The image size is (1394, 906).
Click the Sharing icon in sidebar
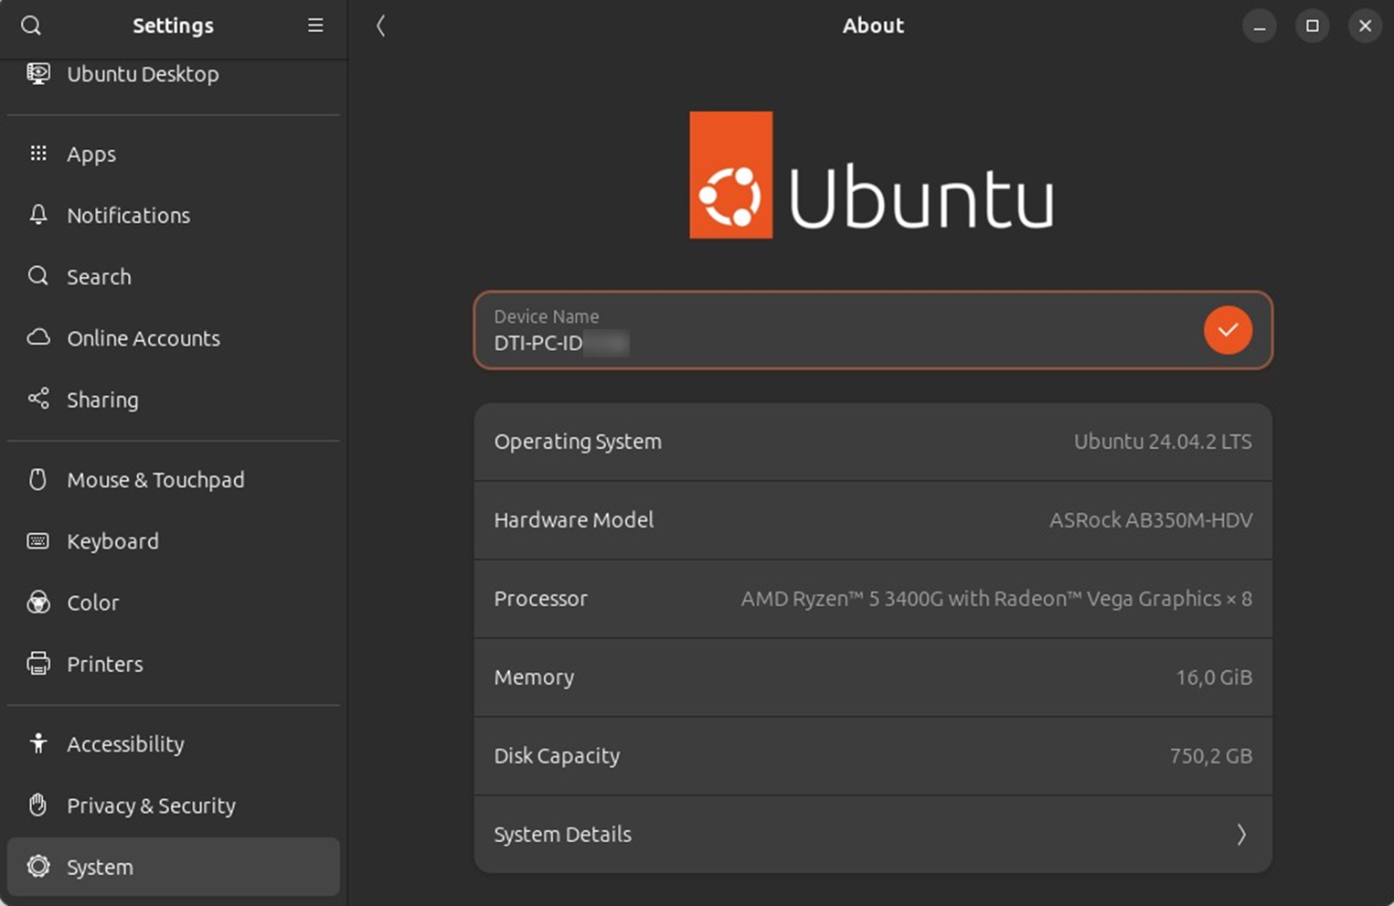point(38,399)
